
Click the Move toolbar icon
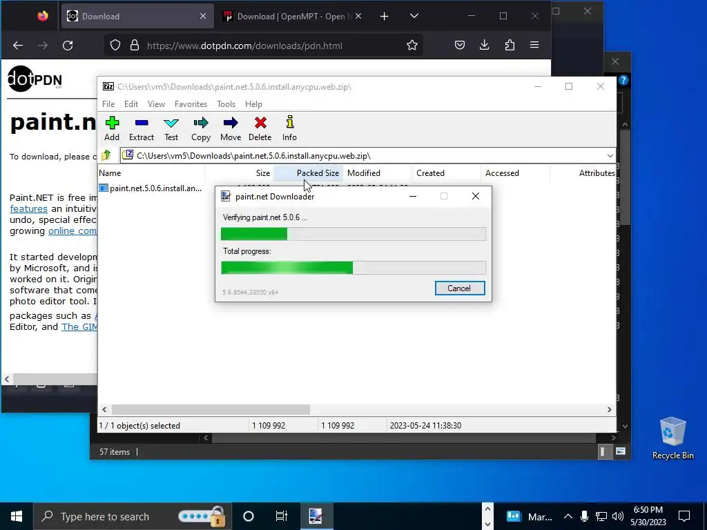[x=231, y=128]
